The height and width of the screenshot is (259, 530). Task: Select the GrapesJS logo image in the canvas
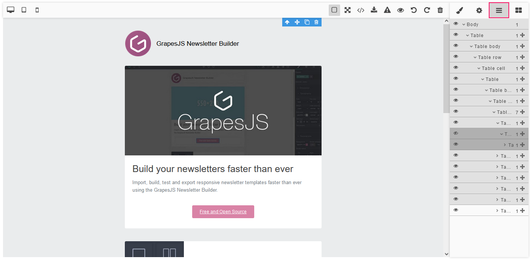pos(138,43)
